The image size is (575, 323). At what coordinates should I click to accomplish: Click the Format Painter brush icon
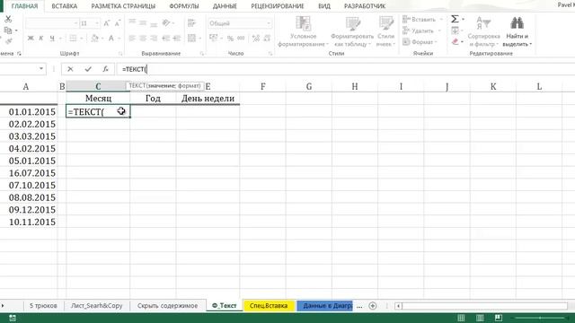[x=8, y=41]
